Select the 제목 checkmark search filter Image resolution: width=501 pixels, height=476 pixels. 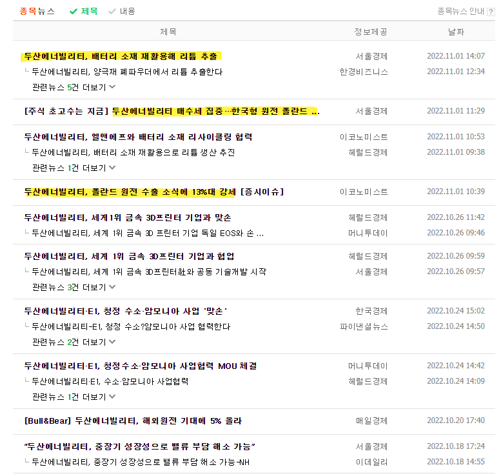click(84, 12)
